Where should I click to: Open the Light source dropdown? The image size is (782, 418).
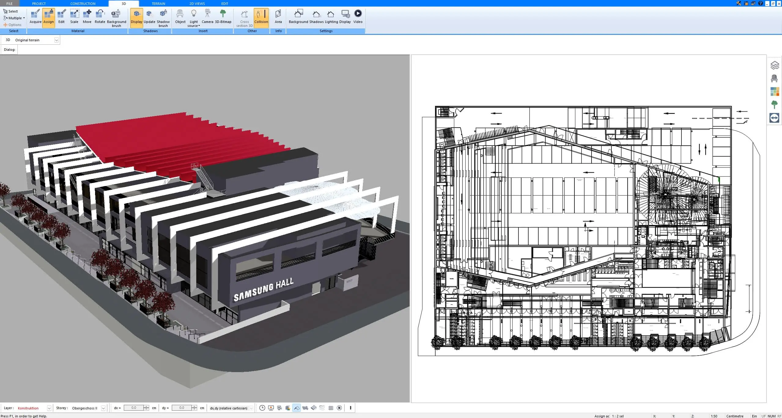click(x=194, y=18)
